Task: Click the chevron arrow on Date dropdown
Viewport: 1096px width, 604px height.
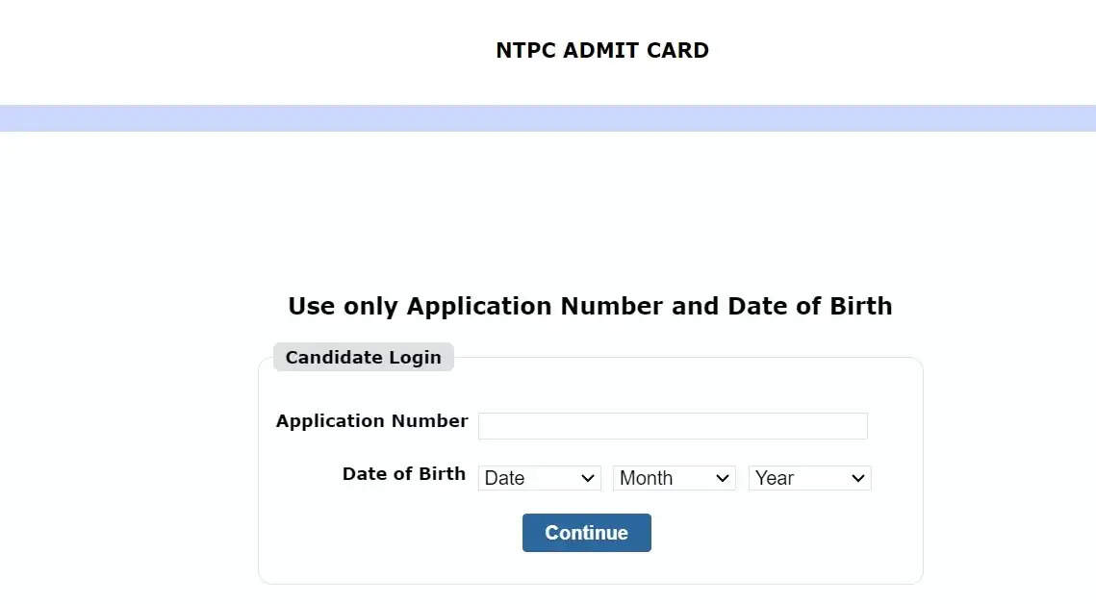Action: [x=588, y=479]
